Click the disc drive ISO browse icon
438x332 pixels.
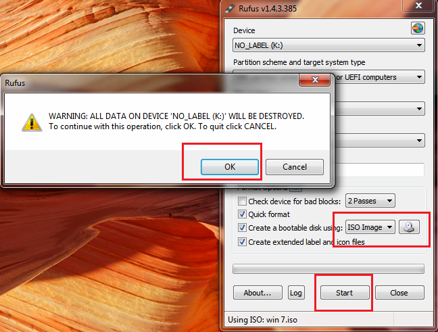pyautogui.click(x=409, y=227)
